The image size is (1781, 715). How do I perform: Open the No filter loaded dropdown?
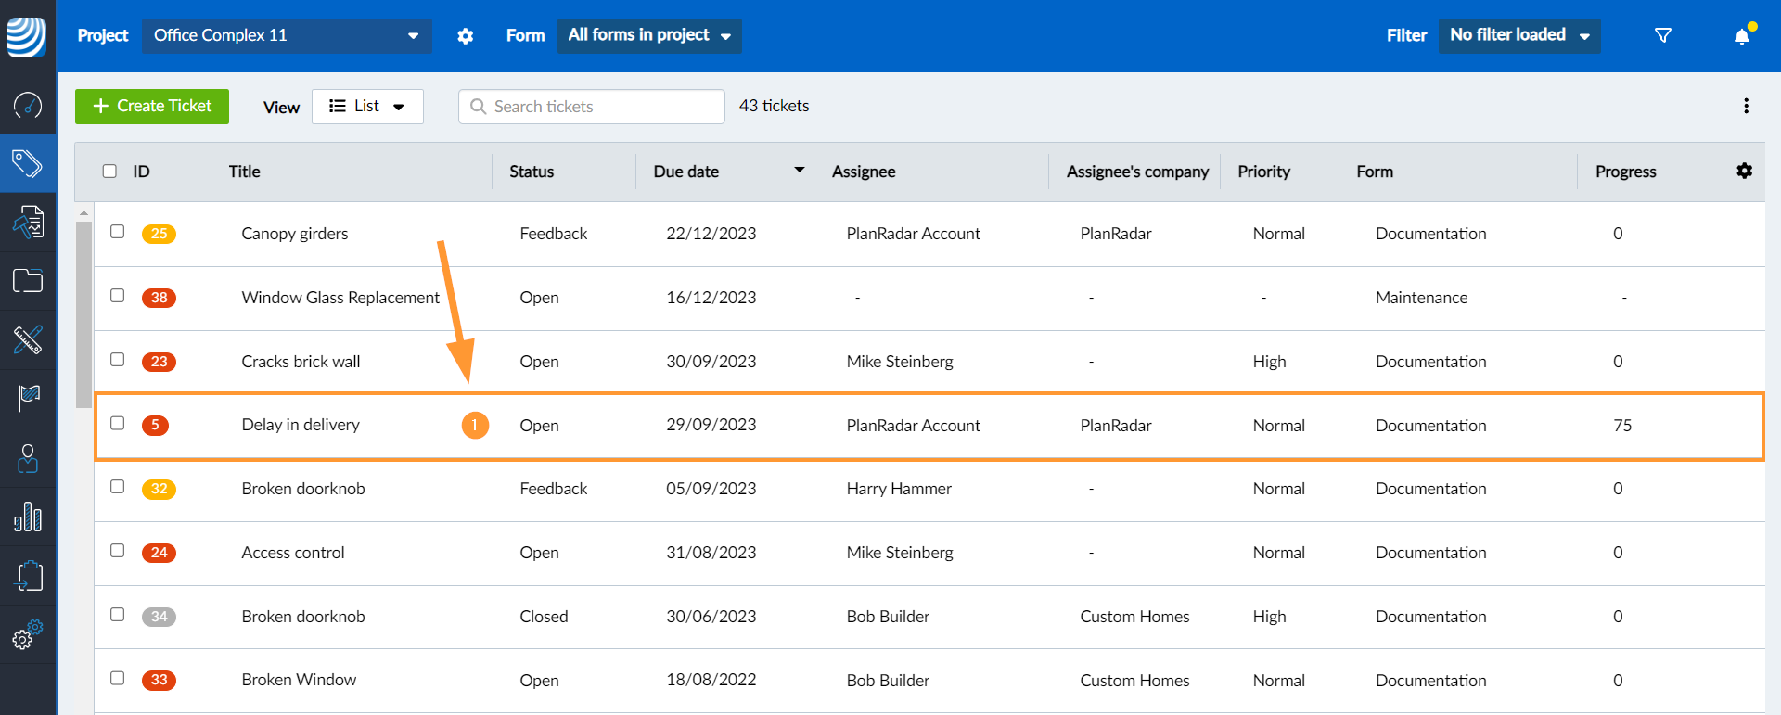[x=1518, y=35]
